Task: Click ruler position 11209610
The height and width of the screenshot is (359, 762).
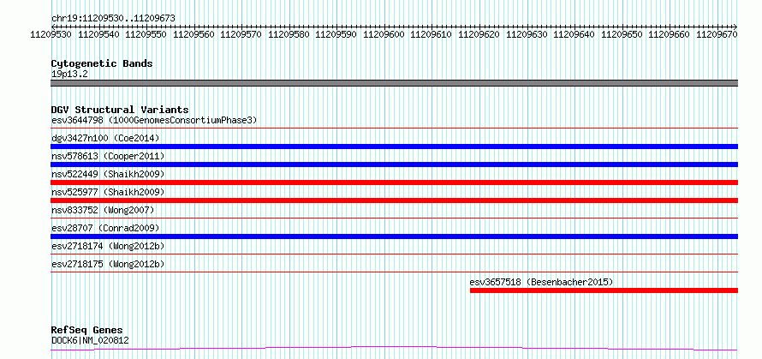Action: coord(432,34)
